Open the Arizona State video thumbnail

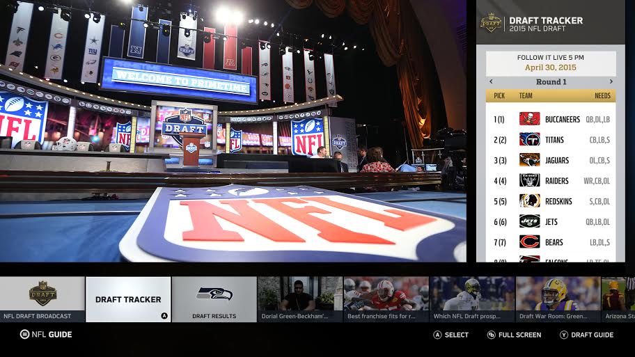coord(618,299)
